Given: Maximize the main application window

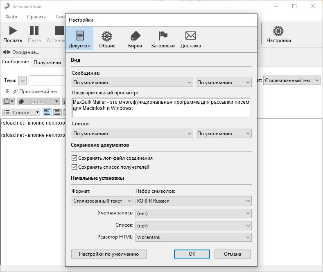Looking at the screenshot, I should click(294, 6).
